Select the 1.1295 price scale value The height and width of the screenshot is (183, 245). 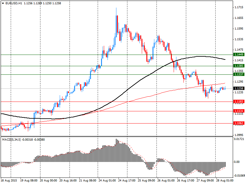point(239,81)
